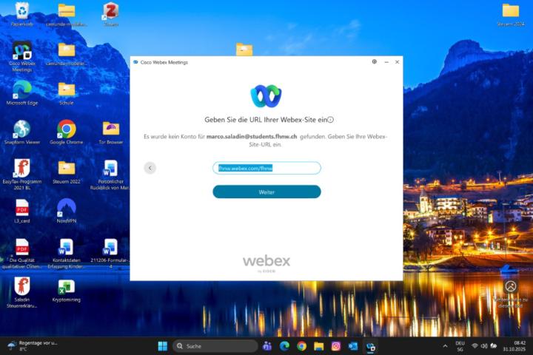Select the Kontaktdaten Erfassung Word document

tap(67, 254)
